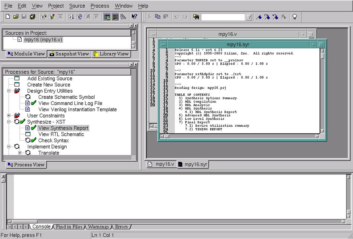Viewport: 353px width, 239px height.
Task: Expand the User Constraints tree node
Action: pos(9,116)
